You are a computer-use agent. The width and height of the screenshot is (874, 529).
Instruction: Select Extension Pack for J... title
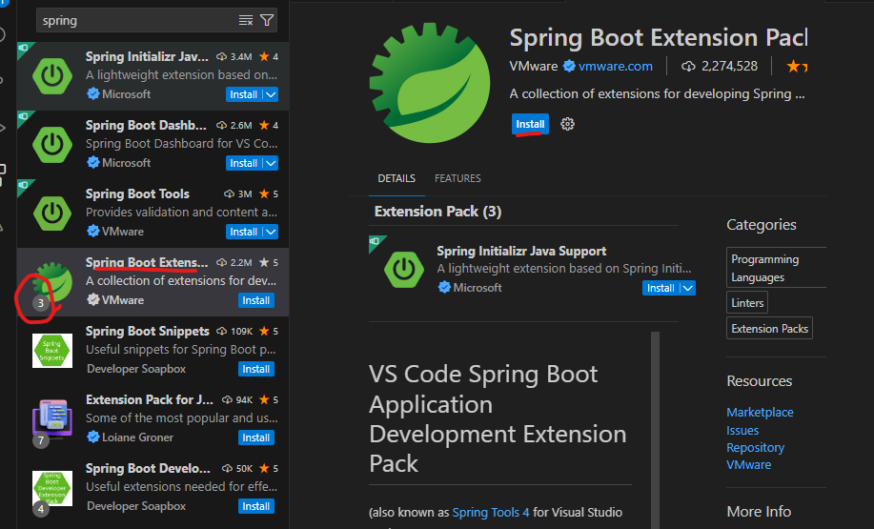click(x=150, y=399)
